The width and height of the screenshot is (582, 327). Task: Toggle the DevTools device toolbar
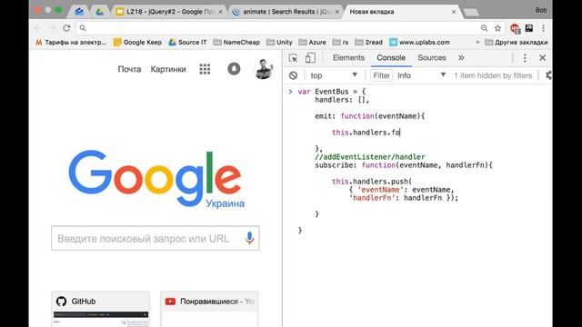click(x=310, y=58)
